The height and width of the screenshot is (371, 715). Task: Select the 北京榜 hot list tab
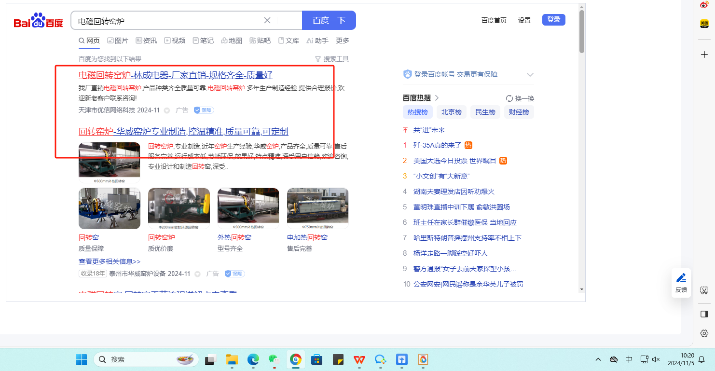pos(452,112)
